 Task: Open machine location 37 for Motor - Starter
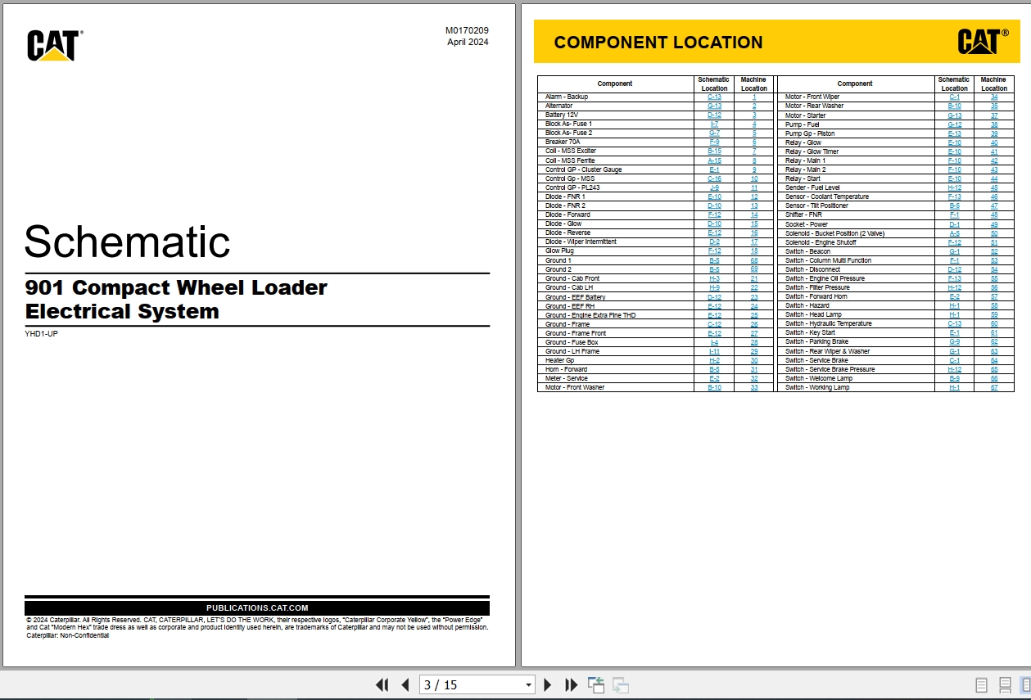tap(994, 115)
